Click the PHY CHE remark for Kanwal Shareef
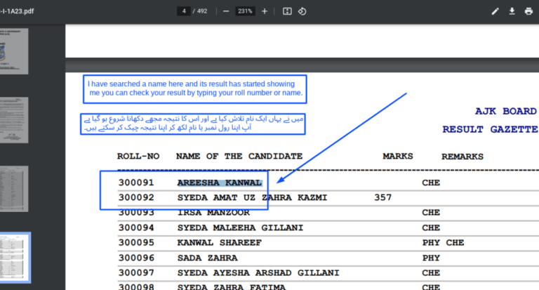This screenshot has height=290, width=539. (x=443, y=243)
